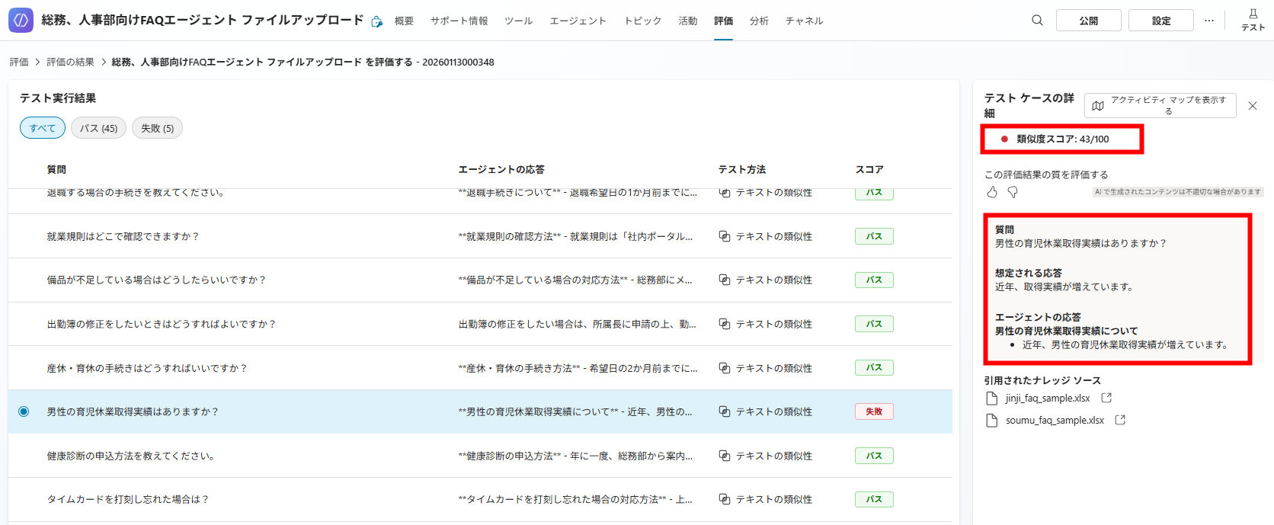Click breadcrumb chevron after 評価
This screenshot has width=1274, height=525.
[37, 62]
